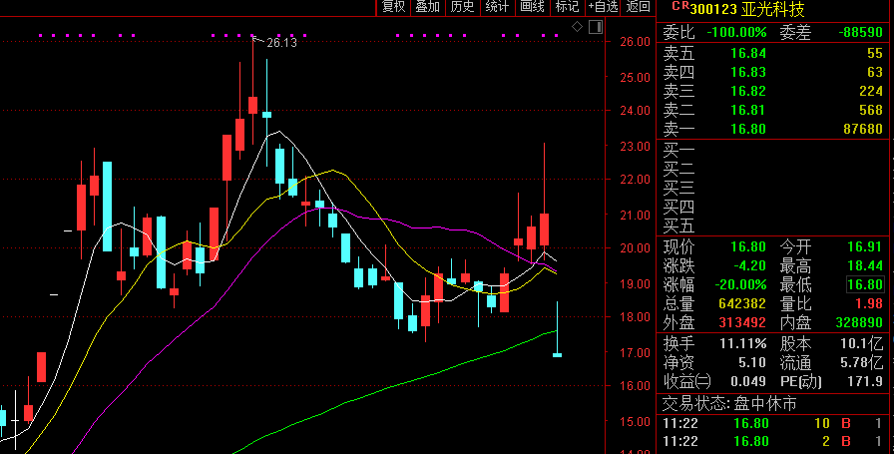Image resolution: width=894 pixels, height=454 pixels.
Task: Click 卖三 price 16.82
Action: coord(748,91)
